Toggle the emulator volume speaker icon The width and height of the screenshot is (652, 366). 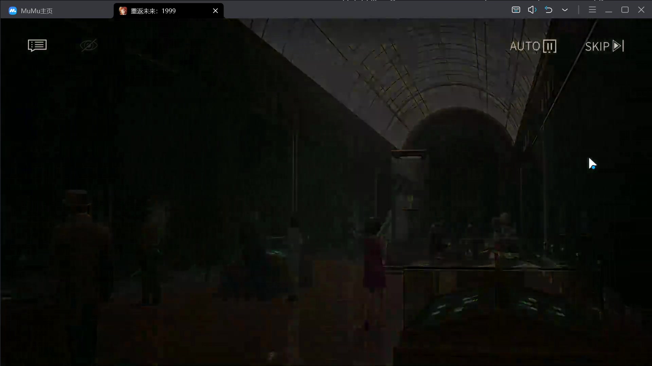532,10
